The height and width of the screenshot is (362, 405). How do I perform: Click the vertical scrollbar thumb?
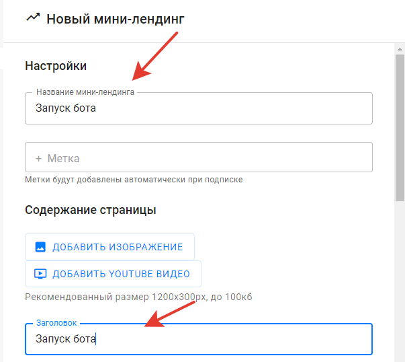pyautogui.click(x=400, y=128)
